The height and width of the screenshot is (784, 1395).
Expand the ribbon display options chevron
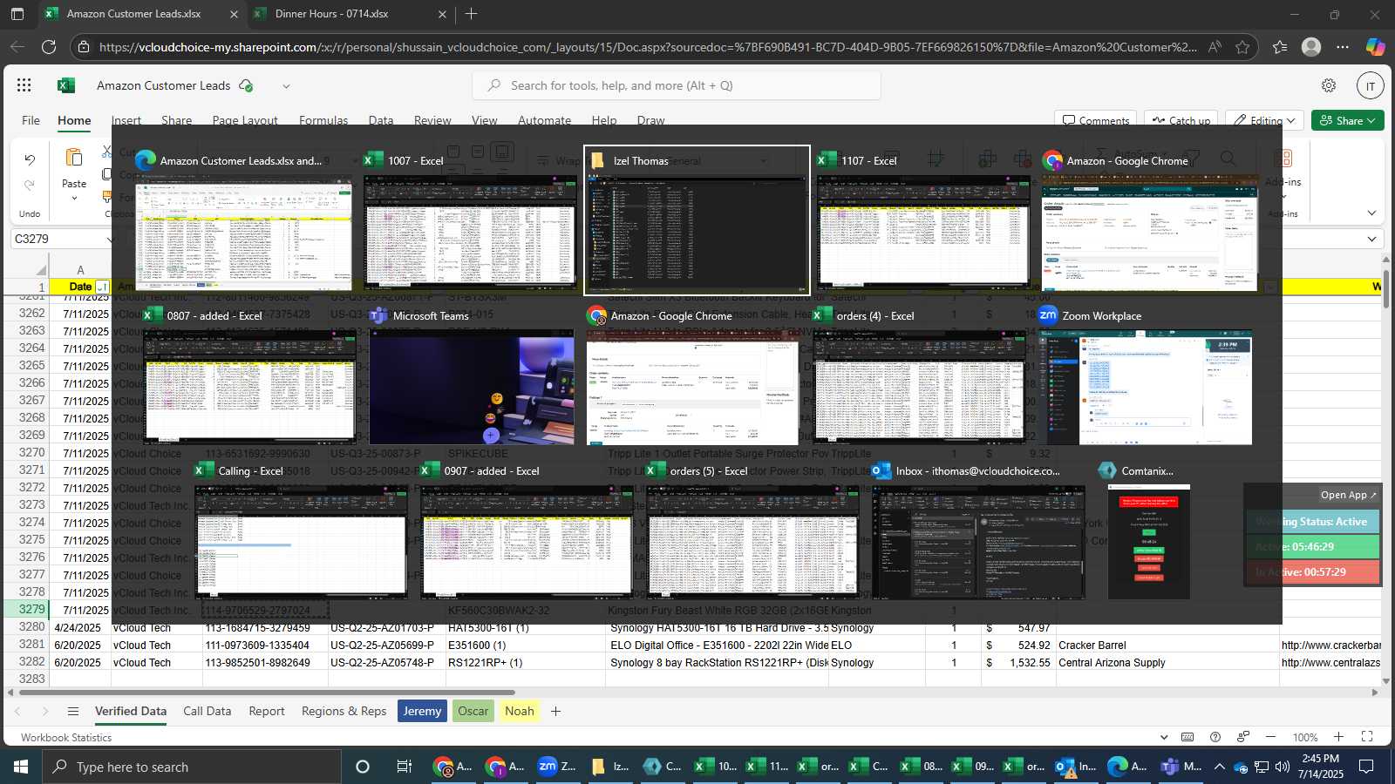[x=1371, y=213]
